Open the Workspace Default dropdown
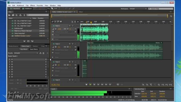 point(138,9)
